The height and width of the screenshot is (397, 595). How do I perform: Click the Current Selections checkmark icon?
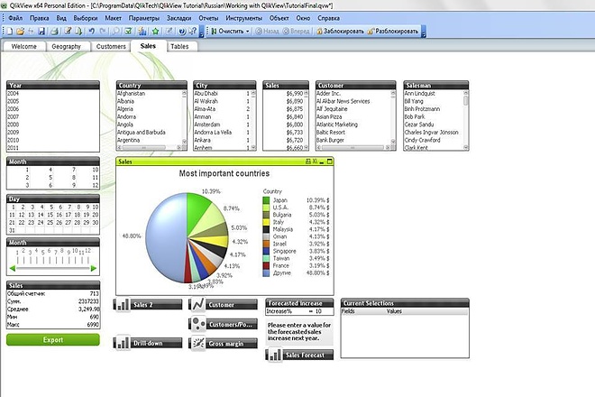pyautogui.click(x=128, y=32)
